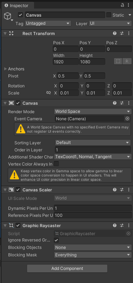
Task: Expand the Anchors foldout
Action: pos(5,69)
